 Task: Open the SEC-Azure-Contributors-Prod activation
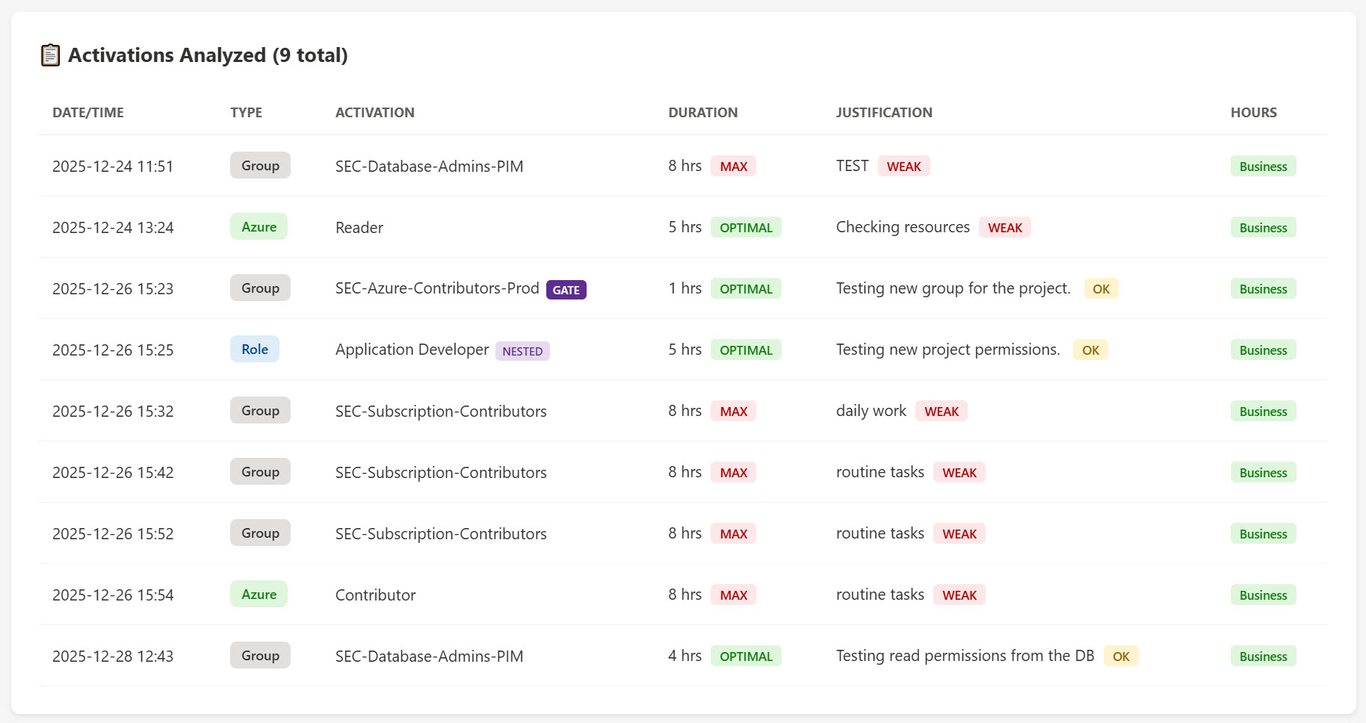point(436,288)
